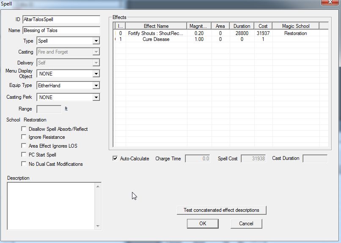Click the Cost column header

263,26
